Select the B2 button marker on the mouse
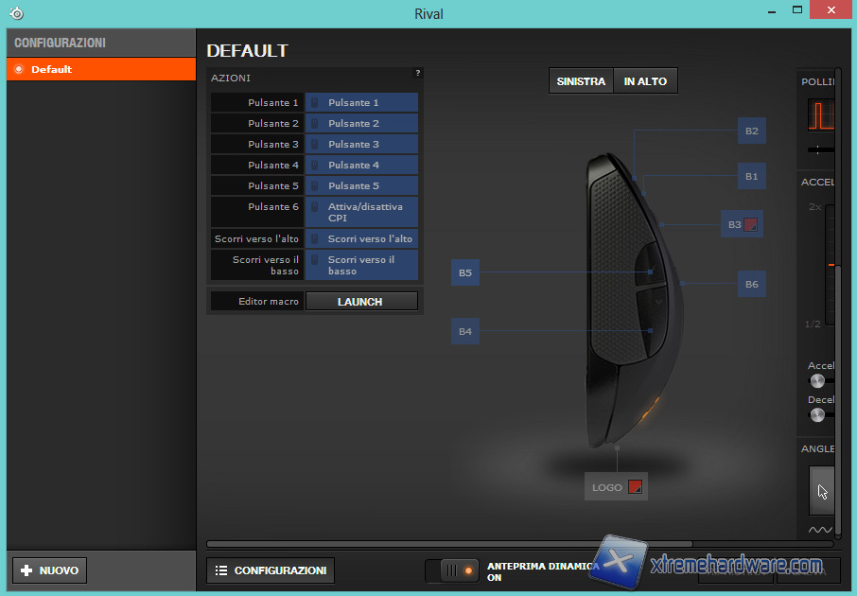857x596 pixels. 751,131
